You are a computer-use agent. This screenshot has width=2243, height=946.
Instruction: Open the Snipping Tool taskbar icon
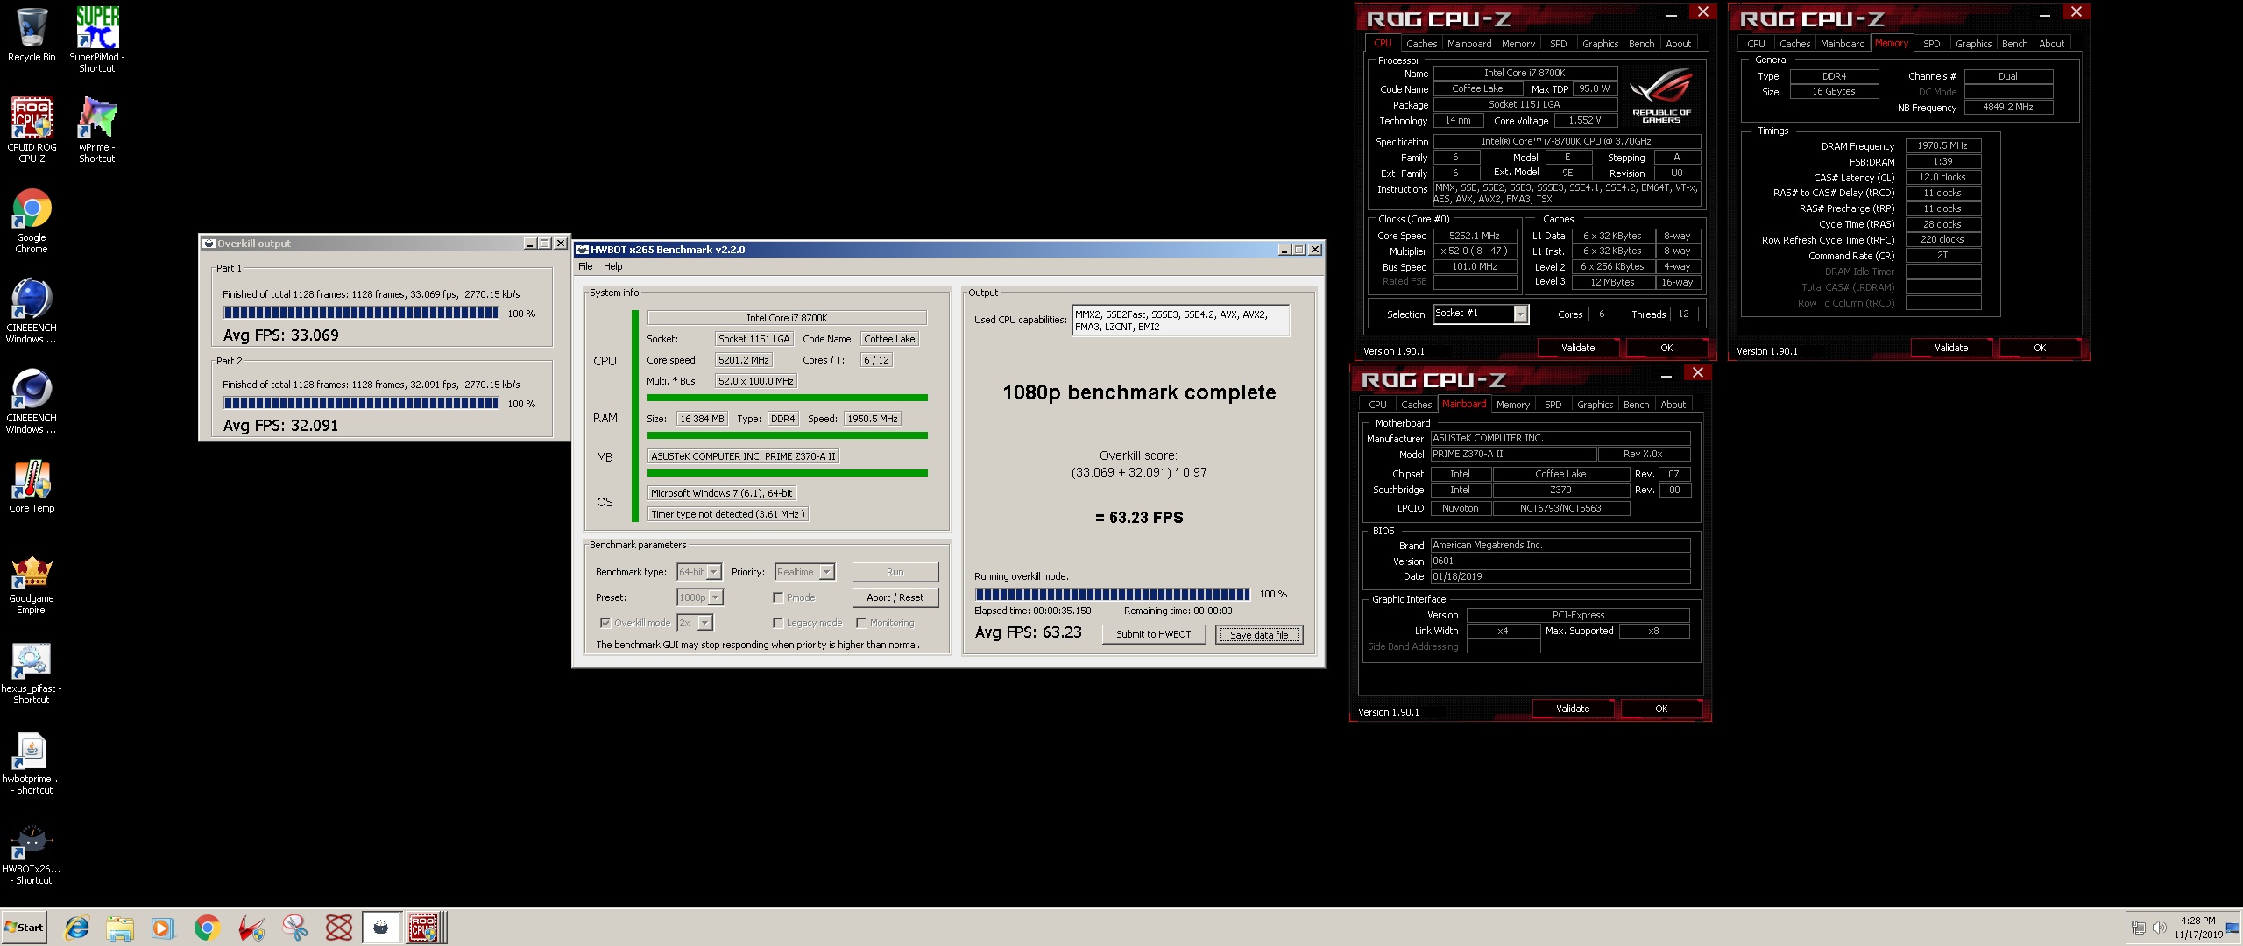click(x=295, y=928)
